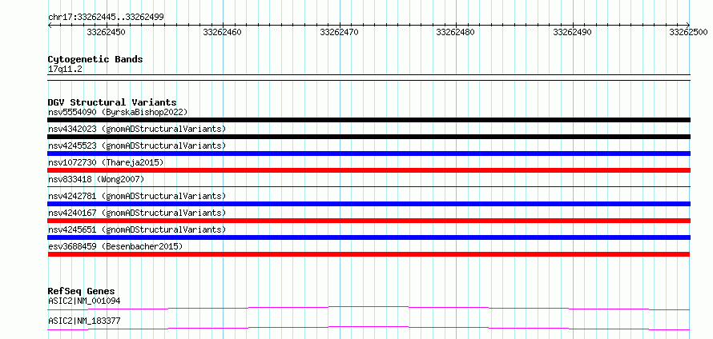The width and height of the screenshot is (713, 339).
Task: Click ruler position 33262490
Action: pyautogui.click(x=573, y=32)
